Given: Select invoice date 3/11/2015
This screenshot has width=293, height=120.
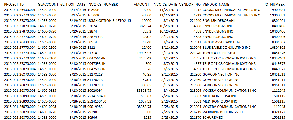Looking at the screenshot, I should point(170,47).
